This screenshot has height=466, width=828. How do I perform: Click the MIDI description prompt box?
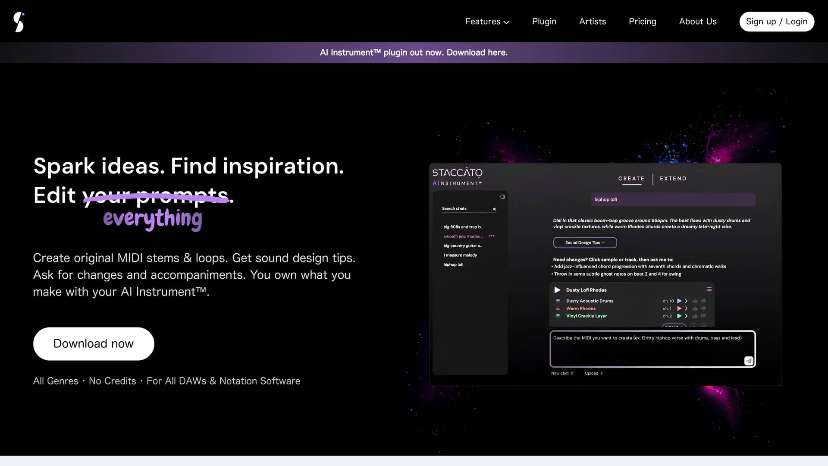tap(652, 349)
